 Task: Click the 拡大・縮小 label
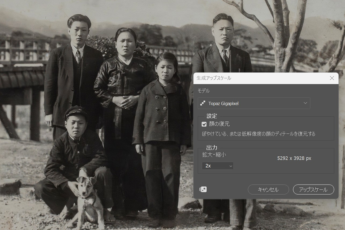(214, 155)
